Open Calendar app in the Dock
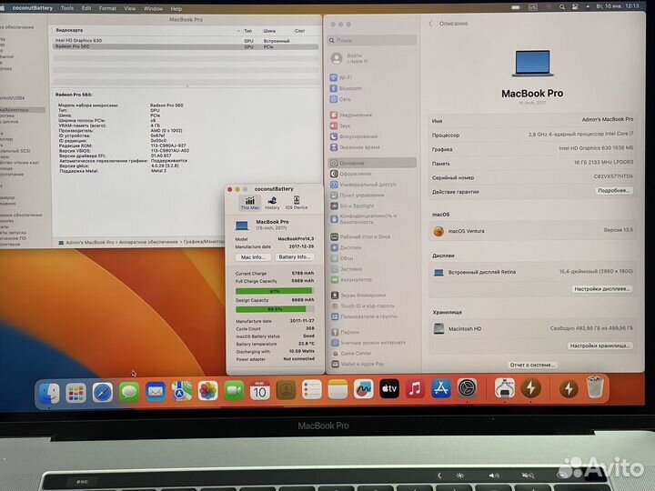The image size is (655, 491). click(x=260, y=390)
